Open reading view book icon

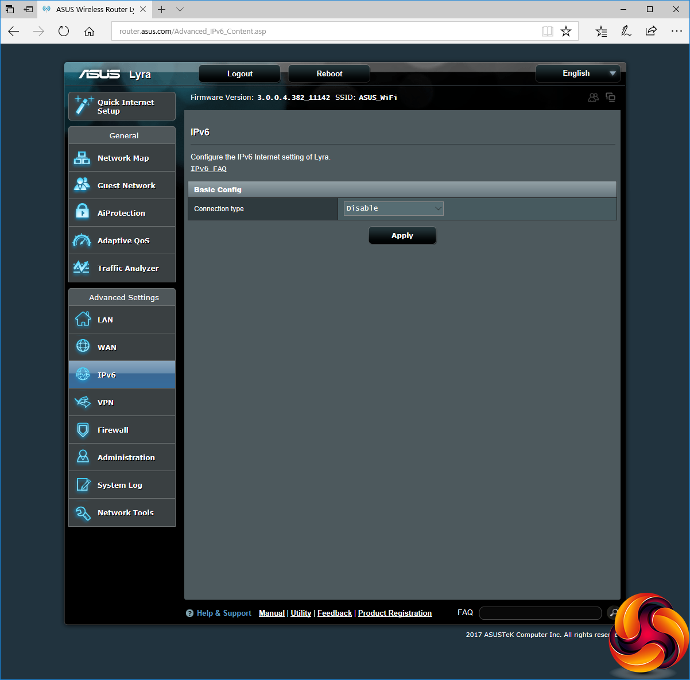click(x=548, y=32)
